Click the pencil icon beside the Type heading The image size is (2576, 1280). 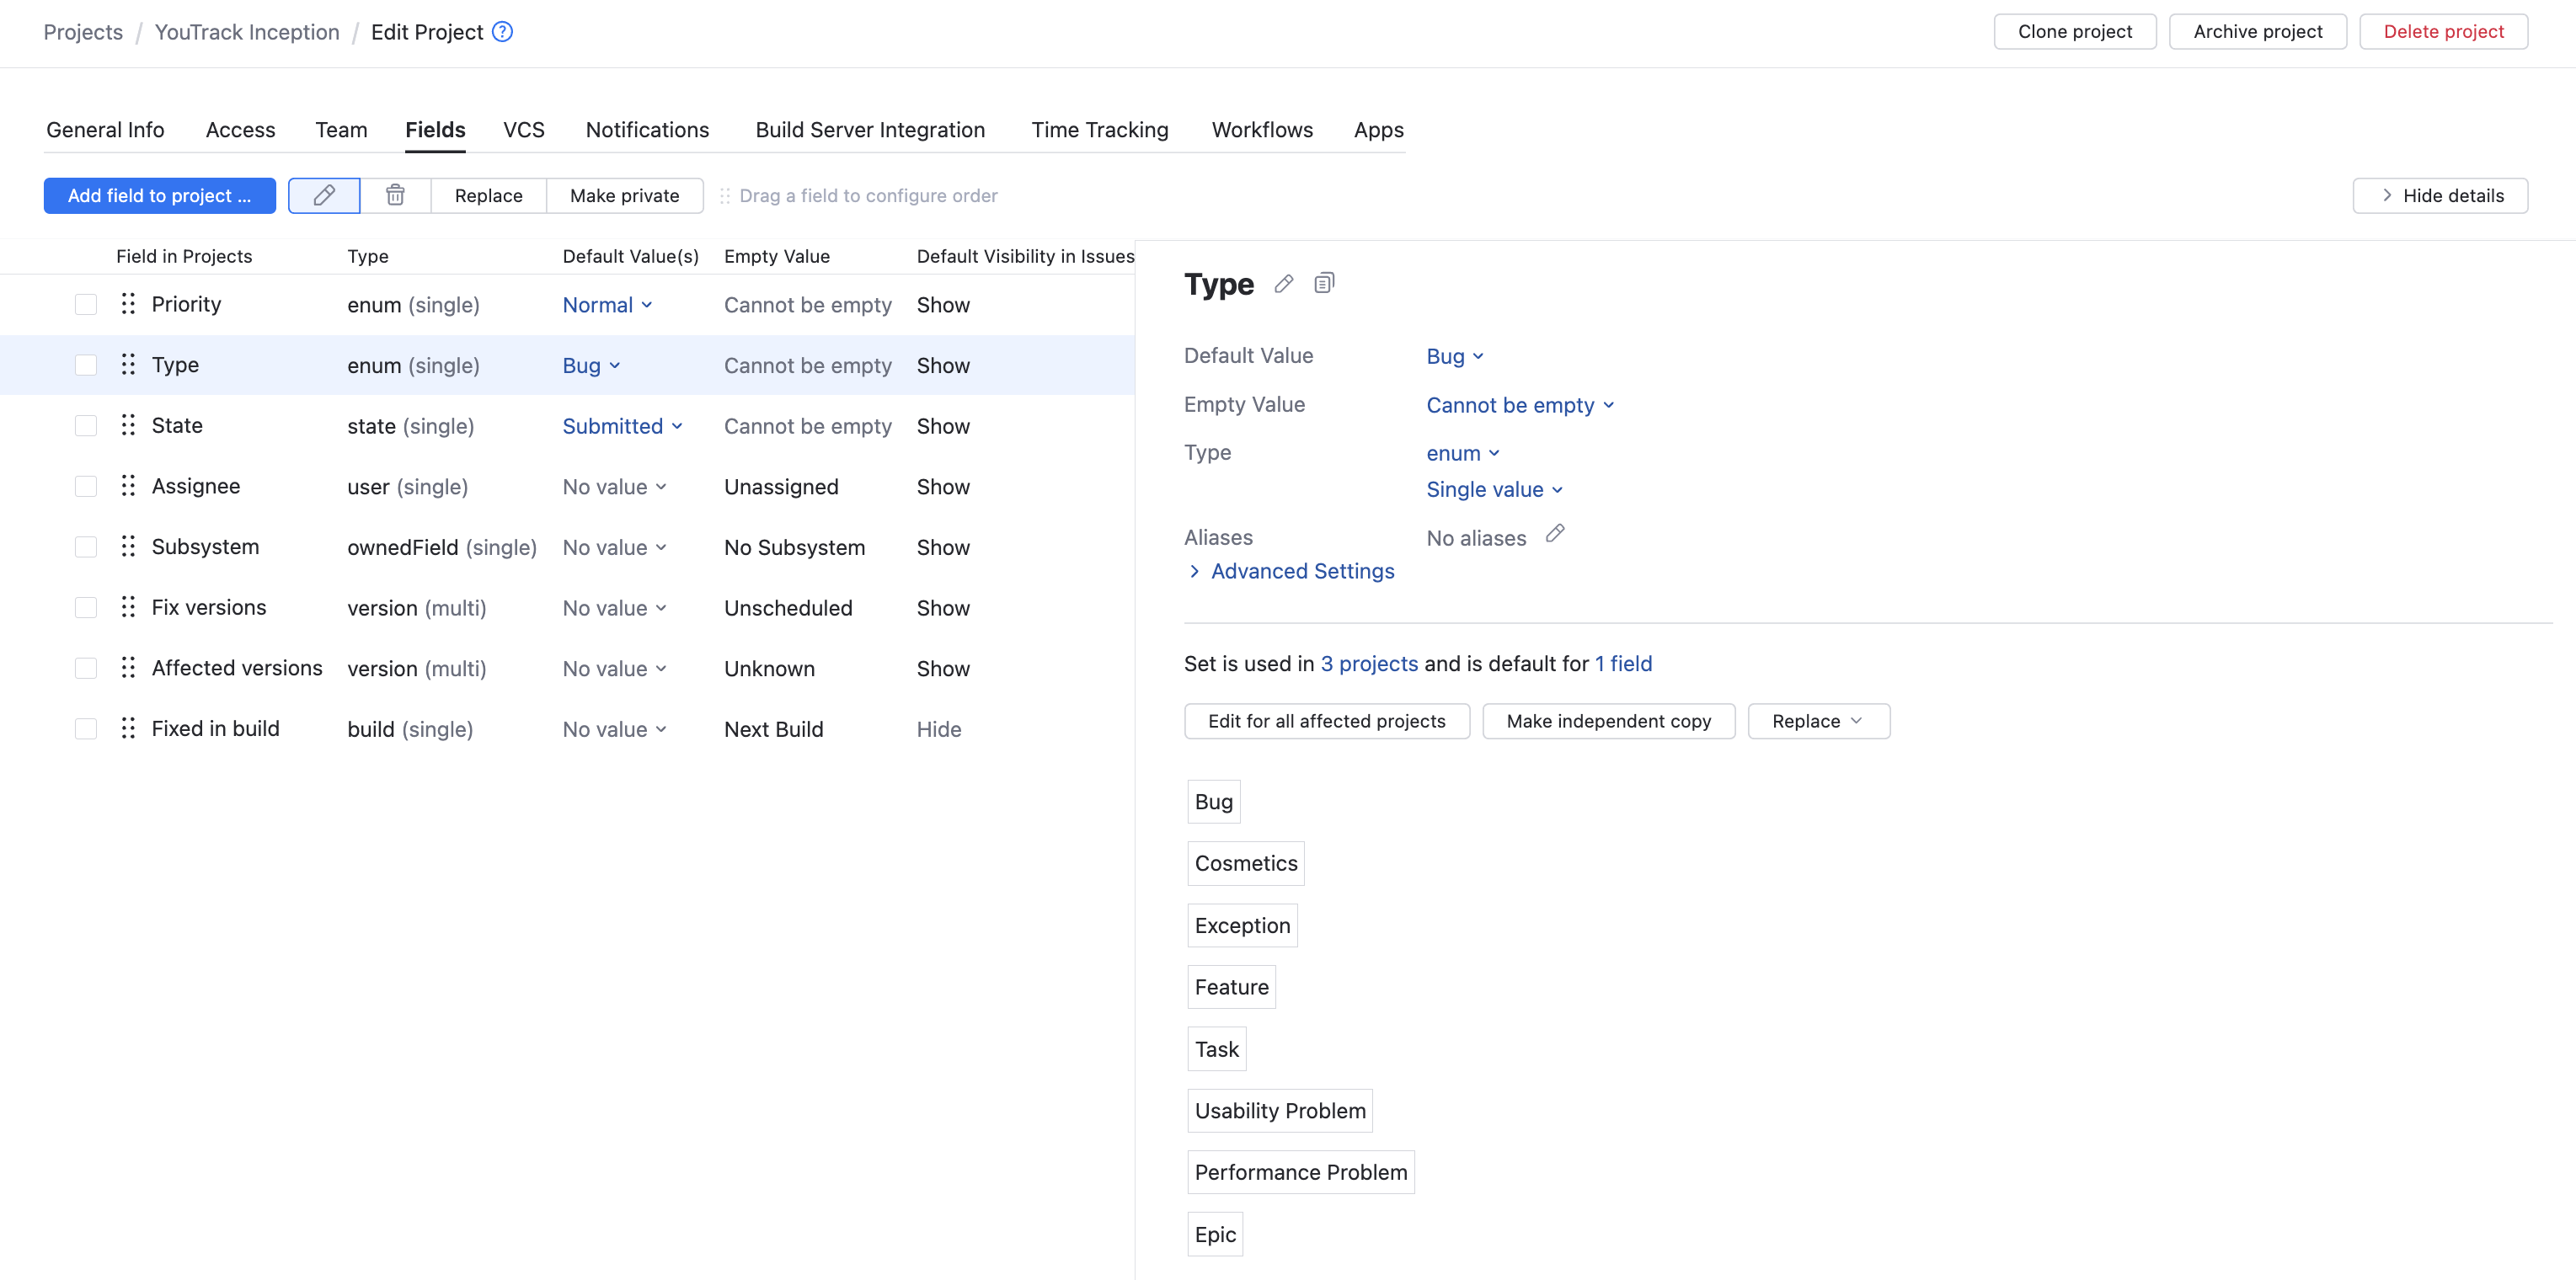click(x=1284, y=283)
